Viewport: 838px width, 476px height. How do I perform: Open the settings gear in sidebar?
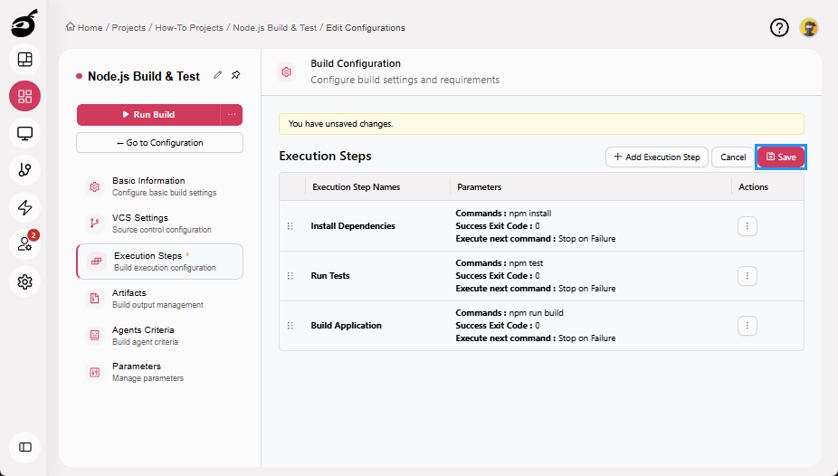[x=24, y=281]
